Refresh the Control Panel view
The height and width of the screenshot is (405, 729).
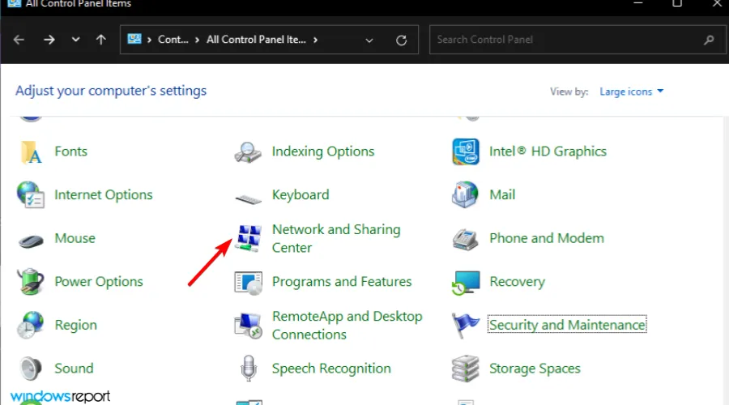click(401, 40)
